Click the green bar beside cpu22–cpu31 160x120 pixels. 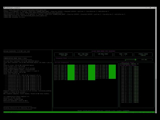pos(112,72)
